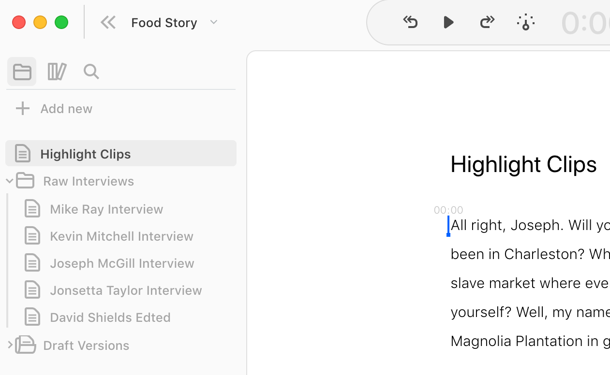Select the Highlight Clips document
The width and height of the screenshot is (610, 375).
pyautogui.click(x=86, y=154)
